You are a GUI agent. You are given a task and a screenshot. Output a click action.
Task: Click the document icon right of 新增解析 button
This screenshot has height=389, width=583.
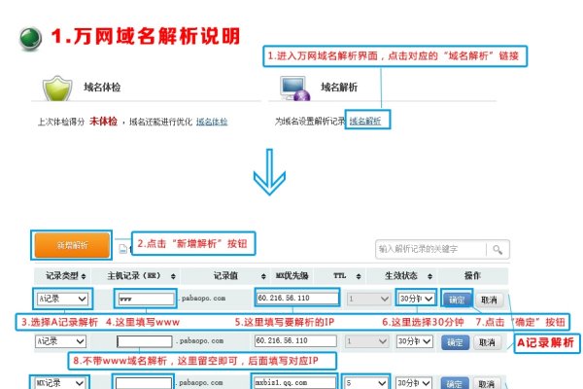pos(121,247)
